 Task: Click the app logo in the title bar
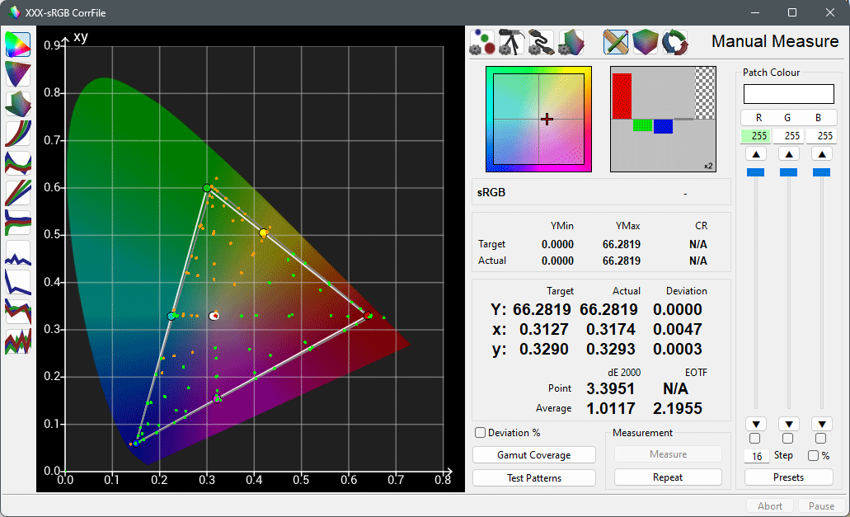click(x=15, y=12)
